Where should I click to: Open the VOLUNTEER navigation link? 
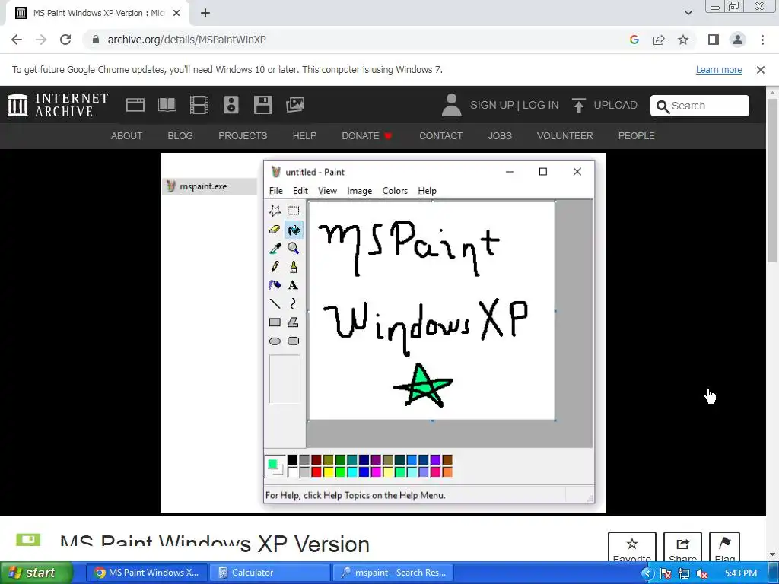pos(564,135)
